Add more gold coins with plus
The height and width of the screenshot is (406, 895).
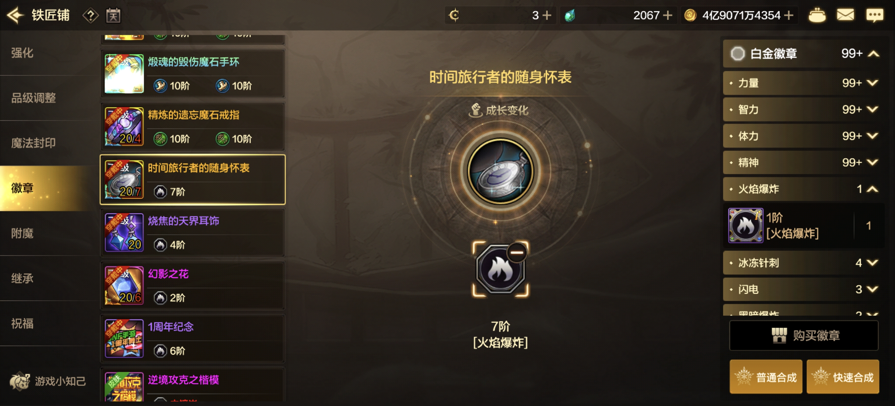click(789, 15)
